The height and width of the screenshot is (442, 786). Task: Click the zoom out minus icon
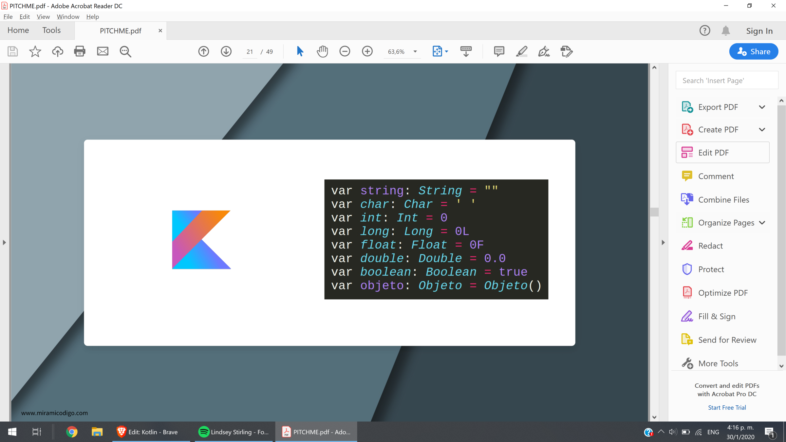(345, 51)
